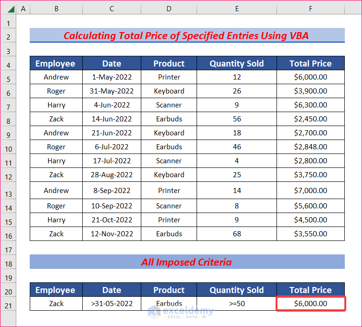
Task: Select cell '$2,450.00'
Action: [x=310, y=119]
